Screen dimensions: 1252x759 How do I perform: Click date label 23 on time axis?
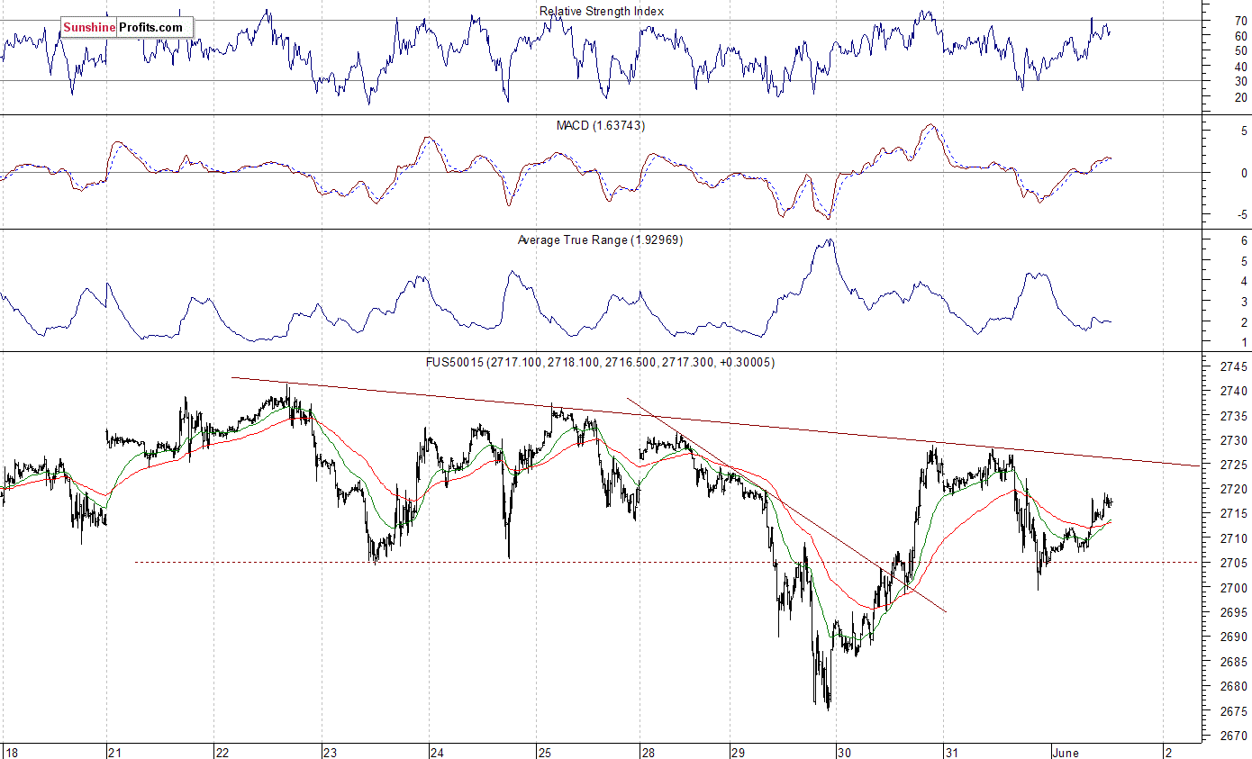pos(330,752)
